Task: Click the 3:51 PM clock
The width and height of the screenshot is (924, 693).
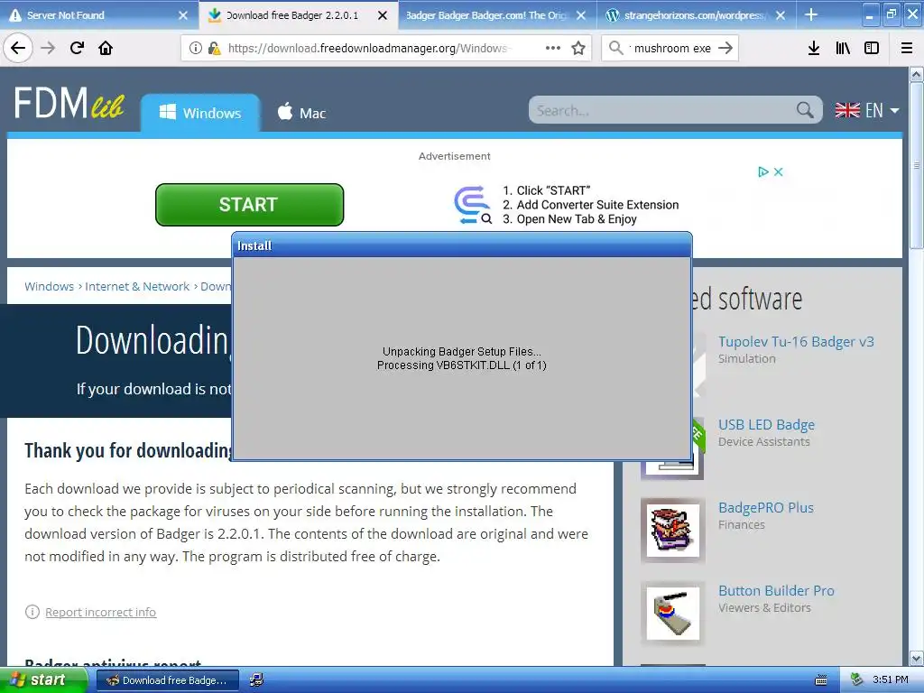Action: pyautogui.click(x=891, y=680)
